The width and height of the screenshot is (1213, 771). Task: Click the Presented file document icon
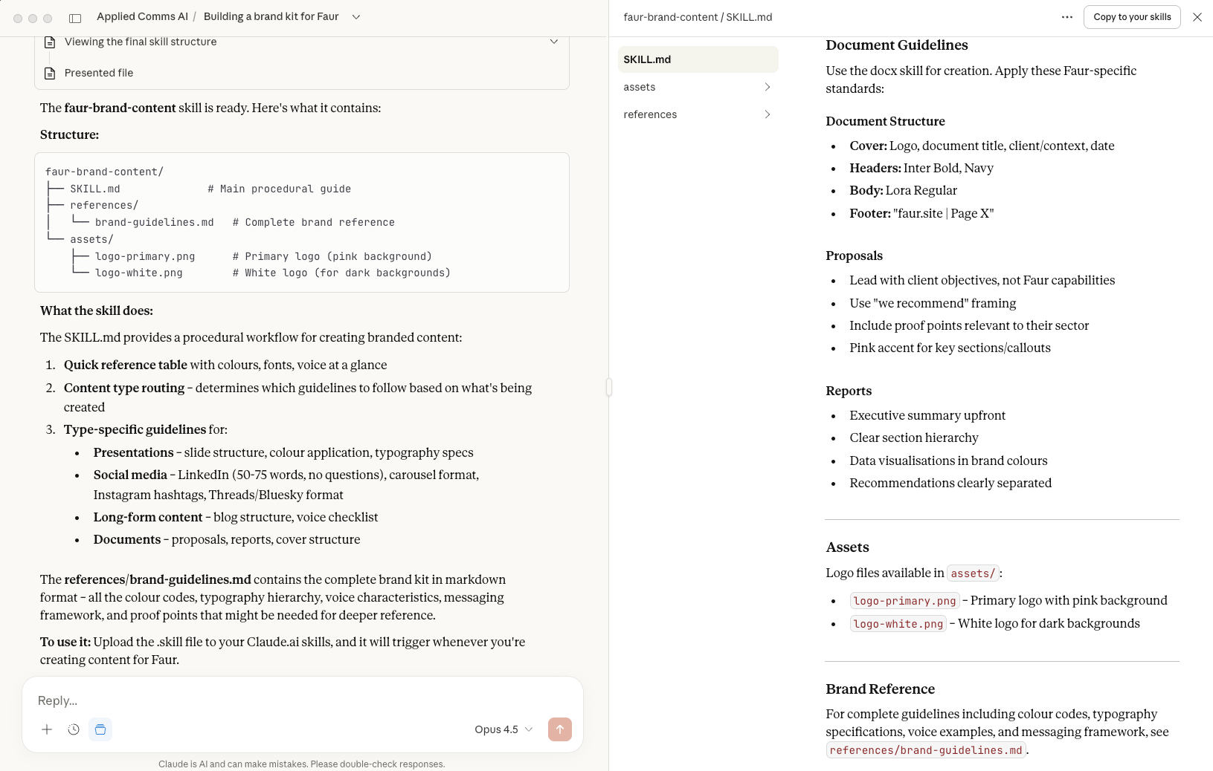click(x=50, y=73)
